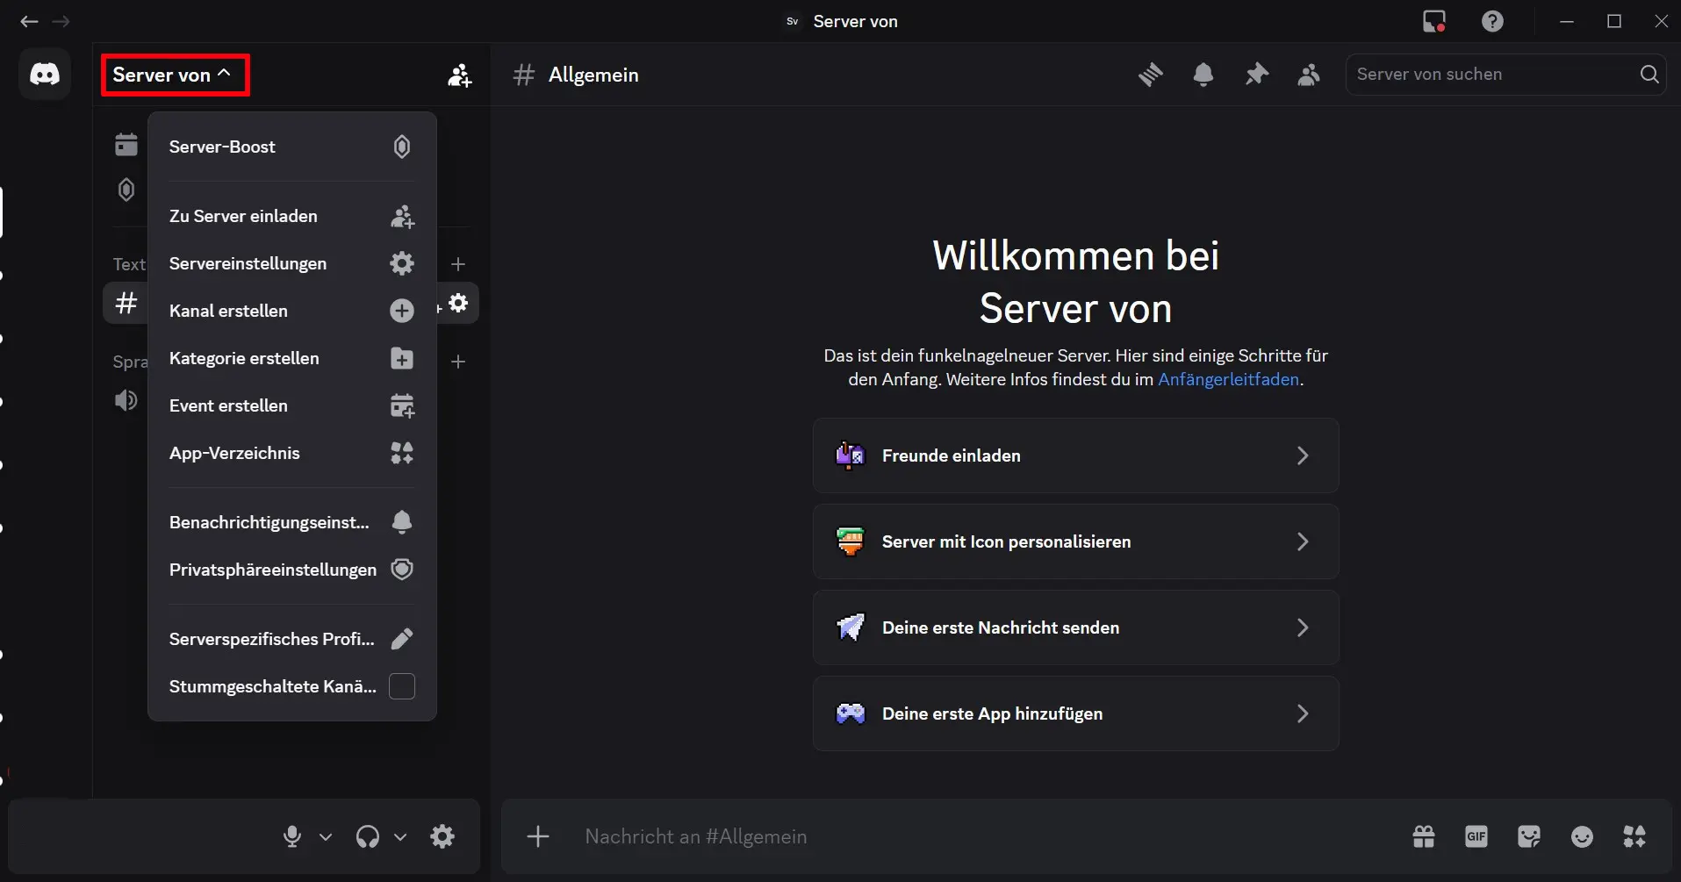Enable Stummgeschaltete Kanäle checkbox
Screen dimensions: 1681x882
pos(401,686)
